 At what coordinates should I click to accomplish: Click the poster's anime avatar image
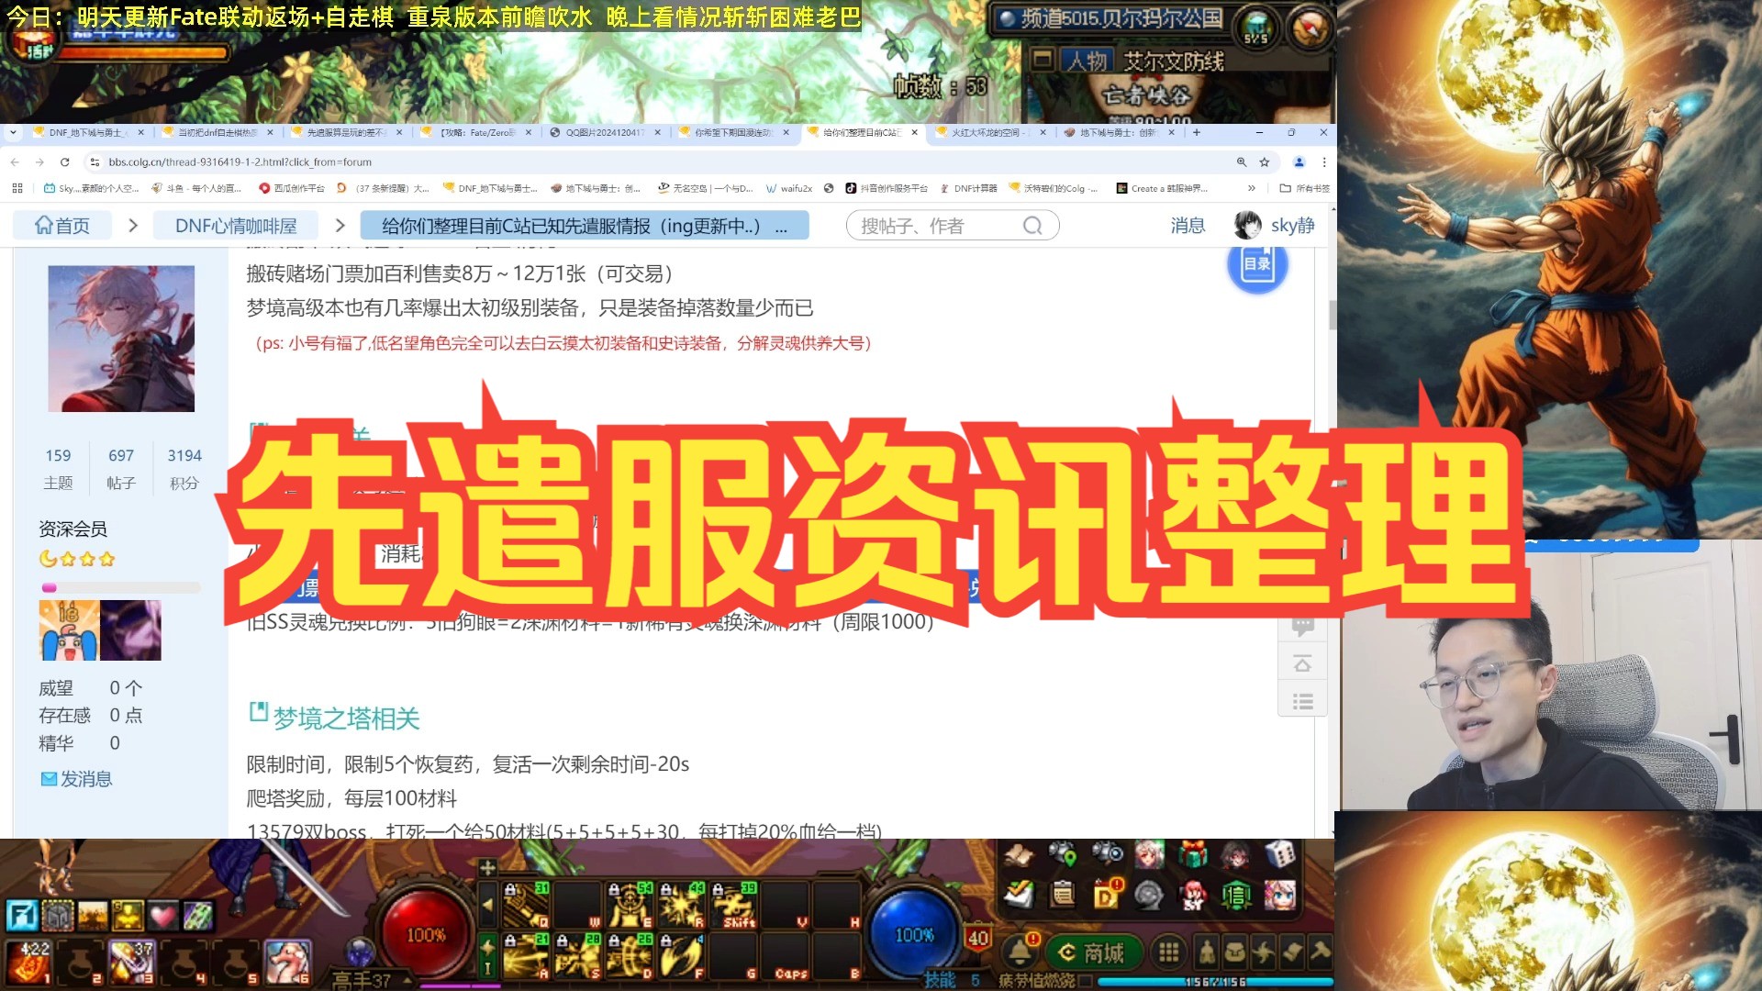pyautogui.click(x=121, y=339)
